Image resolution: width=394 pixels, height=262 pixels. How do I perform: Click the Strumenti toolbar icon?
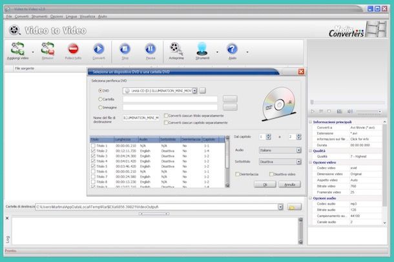click(x=202, y=48)
